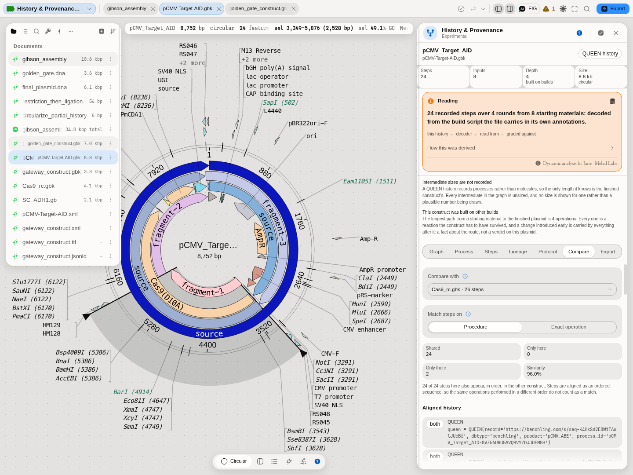Select Procedure matching mode
This screenshot has height=475, width=633.
pyautogui.click(x=476, y=327)
